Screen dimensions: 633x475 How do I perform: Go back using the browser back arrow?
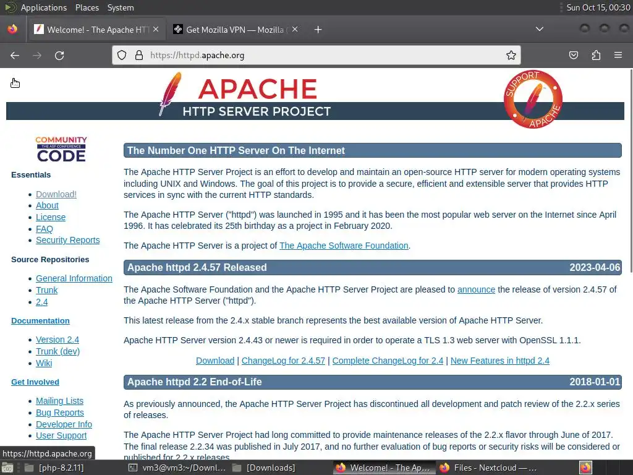pyautogui.click(x=15, y=55)
